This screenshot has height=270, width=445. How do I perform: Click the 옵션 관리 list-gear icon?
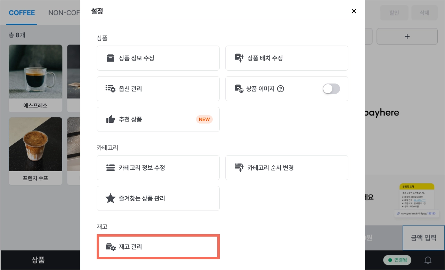click(110, 89)
